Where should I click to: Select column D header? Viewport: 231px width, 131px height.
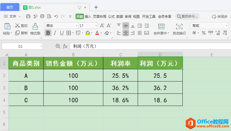[160, 55]
